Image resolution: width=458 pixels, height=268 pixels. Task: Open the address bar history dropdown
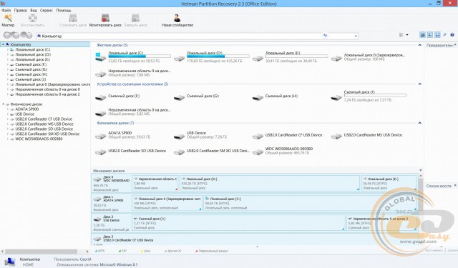pyautogui.click(x=356, y=36)
